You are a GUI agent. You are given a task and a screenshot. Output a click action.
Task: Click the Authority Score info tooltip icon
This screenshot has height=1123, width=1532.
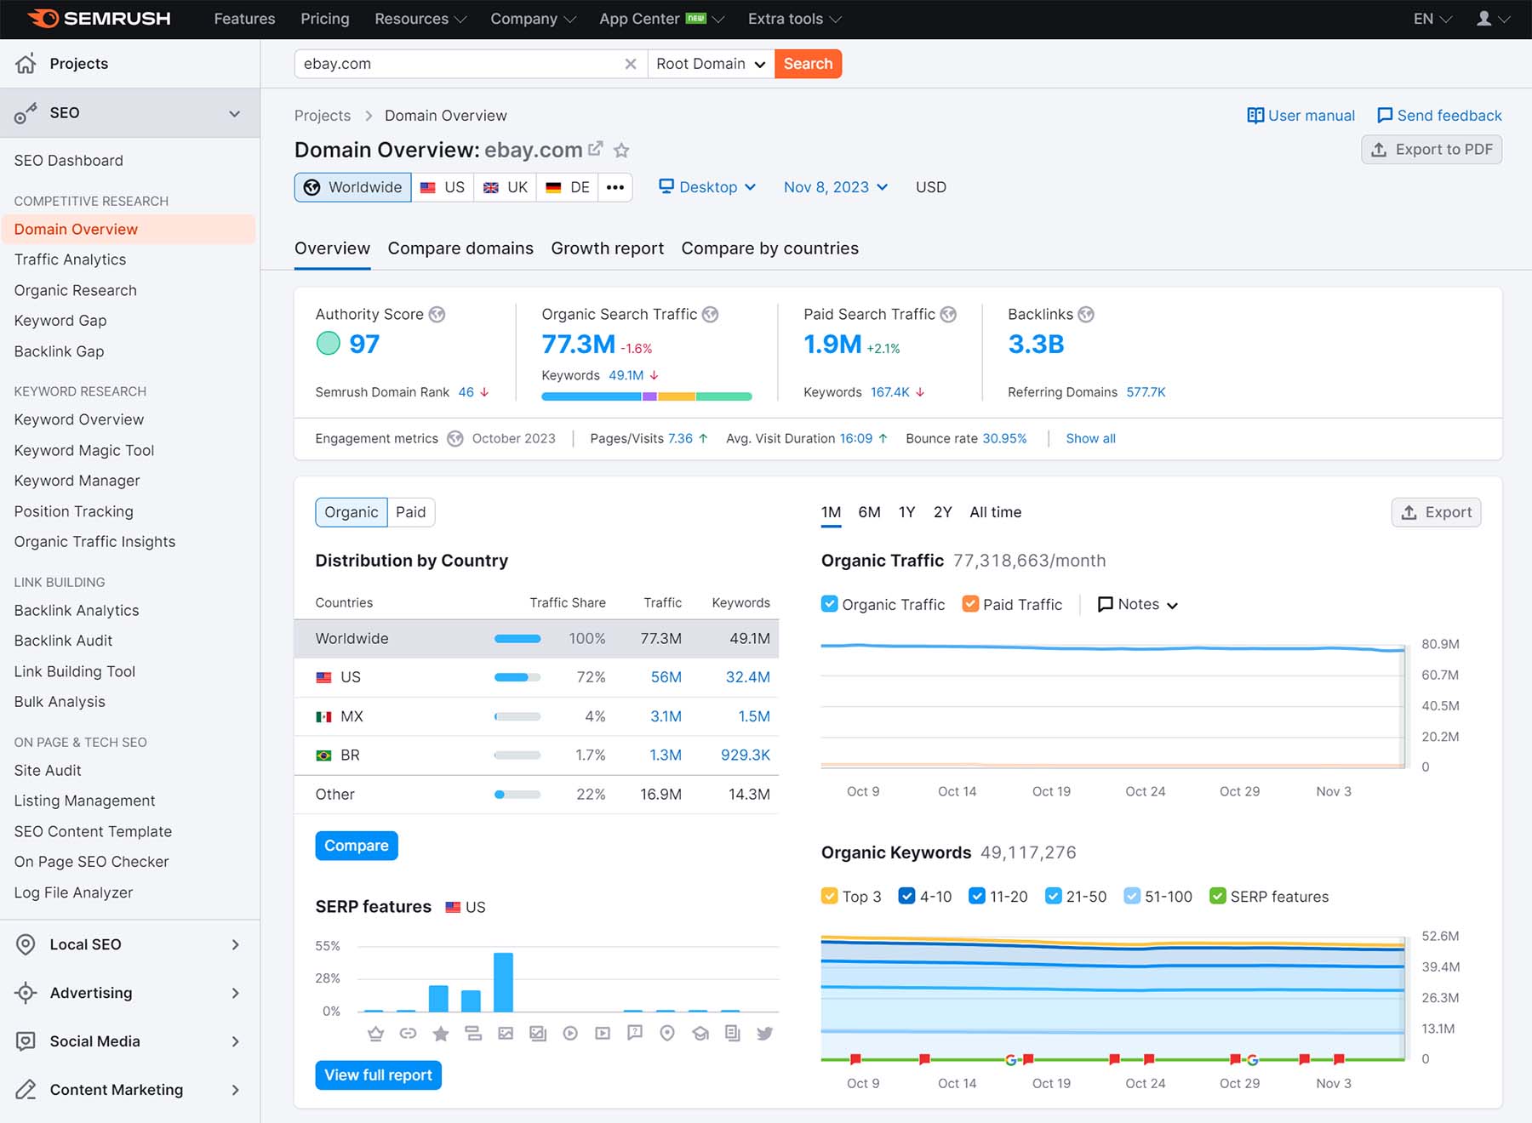(437, 314)
